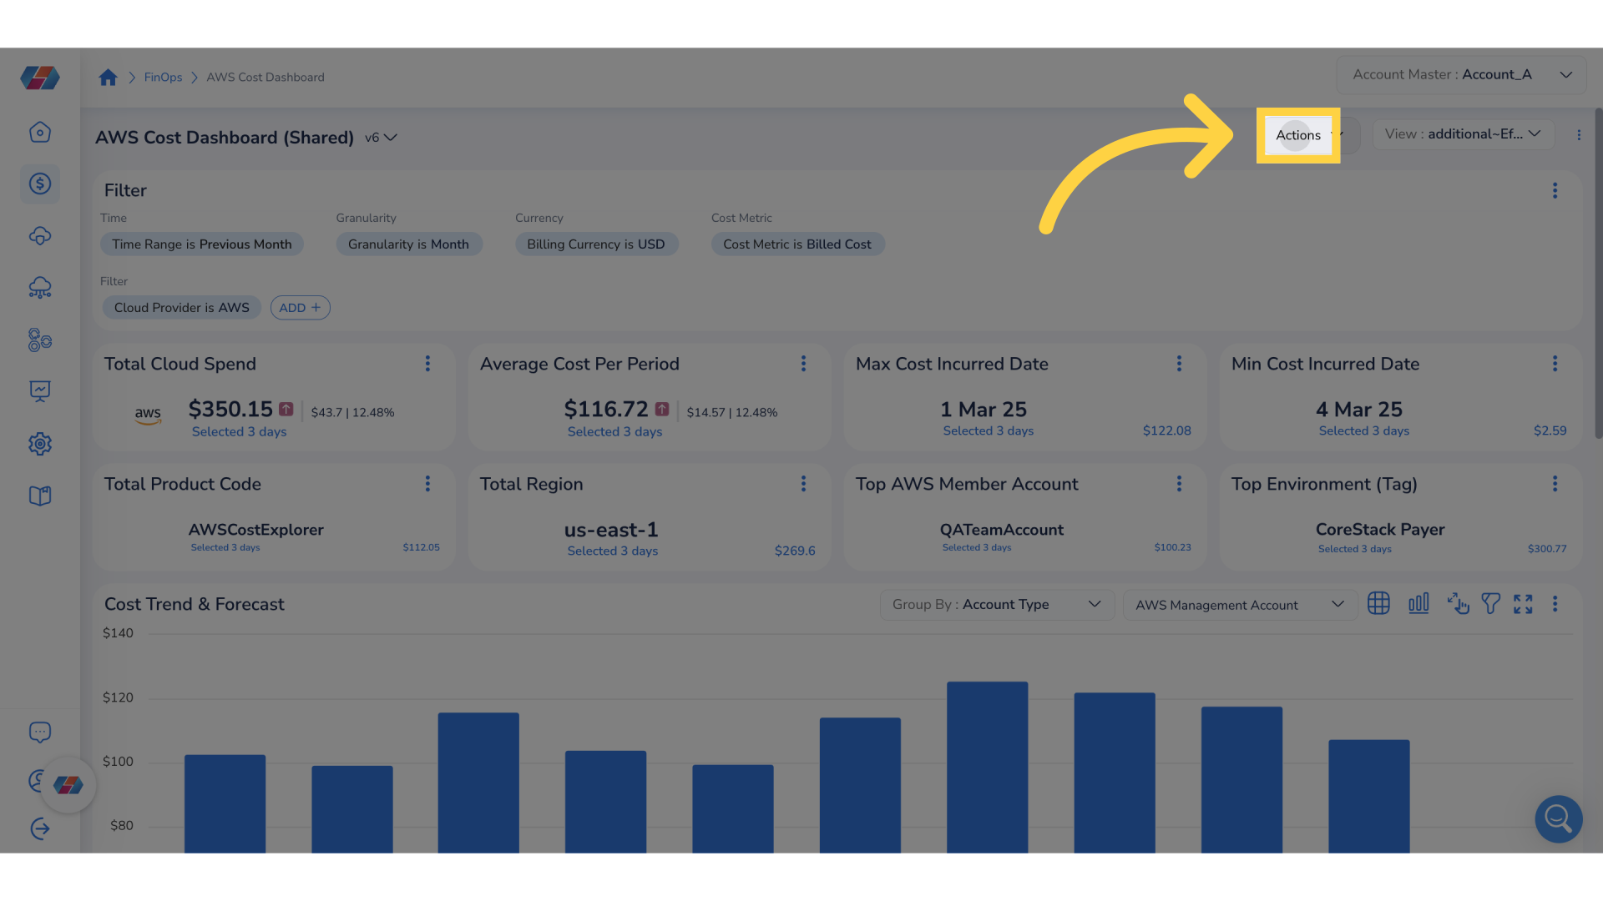Click the funnel filter icon in Cost Trend
The width and height of the screenshot is (1603, 901).
tap(1490, 603)
